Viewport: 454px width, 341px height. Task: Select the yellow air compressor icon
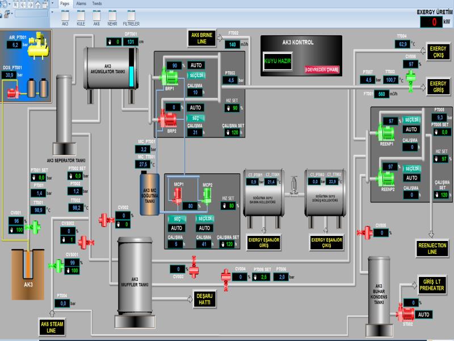pyautogui.click(x=39, y=46)
